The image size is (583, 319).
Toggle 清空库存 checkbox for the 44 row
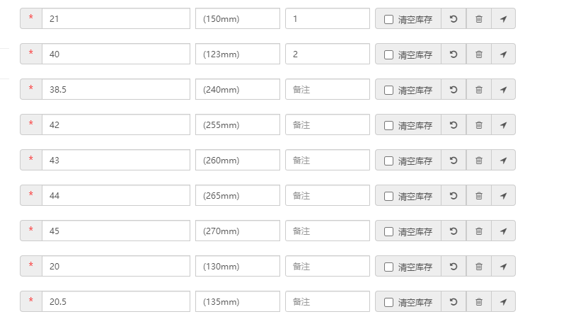click(388, 196)
